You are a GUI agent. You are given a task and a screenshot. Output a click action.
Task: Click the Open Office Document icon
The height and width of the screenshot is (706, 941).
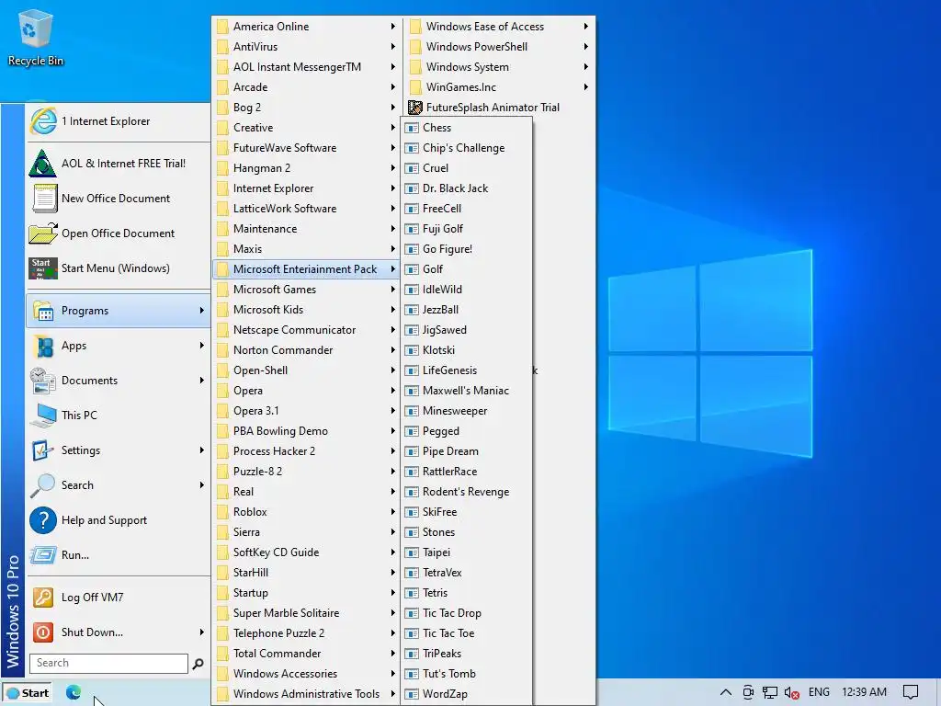coord(43,233)
